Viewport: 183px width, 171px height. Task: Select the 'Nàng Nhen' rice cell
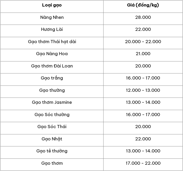pos(52,19)
